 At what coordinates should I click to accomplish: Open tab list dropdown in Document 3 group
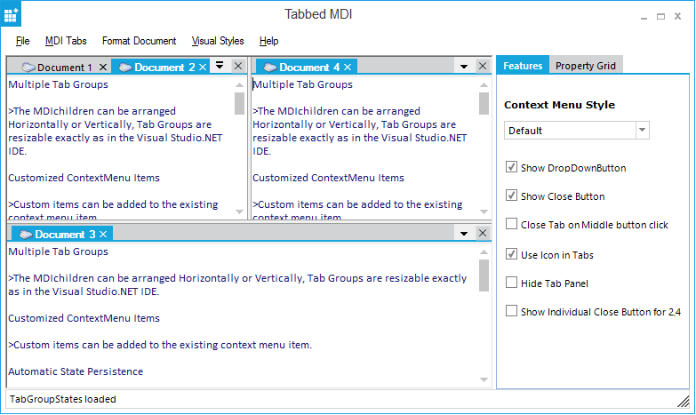click(463, 235)
